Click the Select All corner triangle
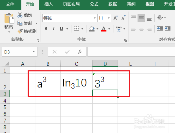 [7, 64]
